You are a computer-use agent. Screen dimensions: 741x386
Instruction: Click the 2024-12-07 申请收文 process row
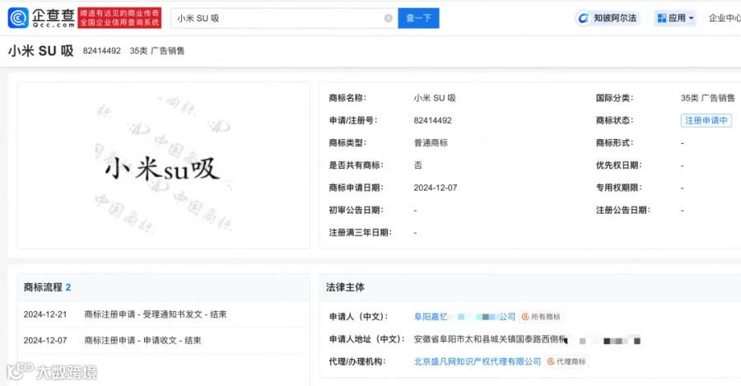coord(163,340)
